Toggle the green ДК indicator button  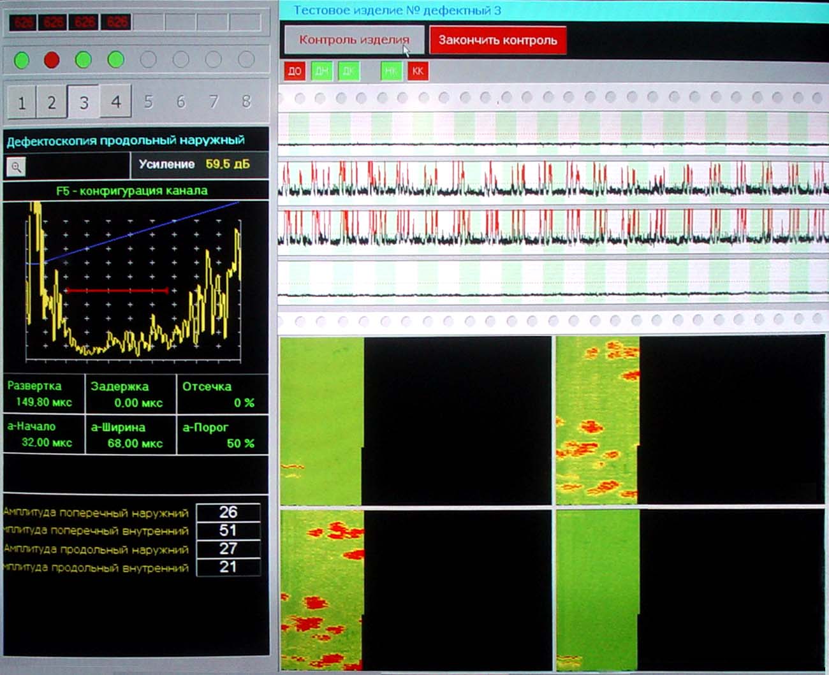348,71
